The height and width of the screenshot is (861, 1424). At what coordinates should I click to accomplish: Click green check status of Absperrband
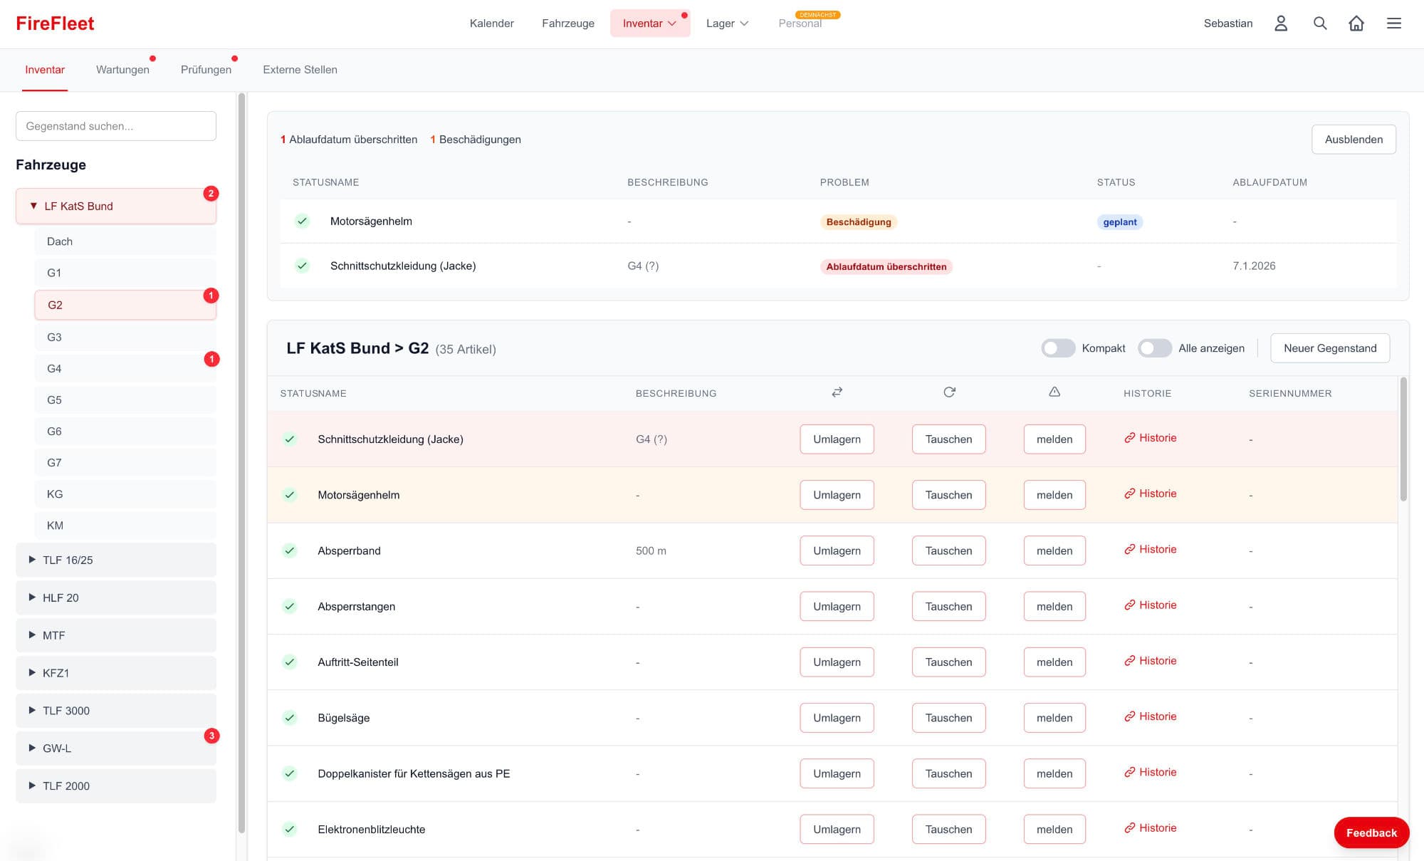290,550
